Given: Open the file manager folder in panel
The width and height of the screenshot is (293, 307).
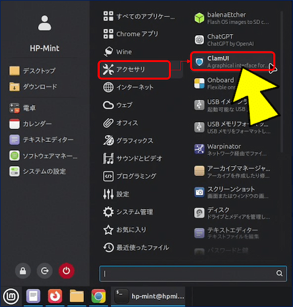Looking at the screenshot, I should (77, 296).
